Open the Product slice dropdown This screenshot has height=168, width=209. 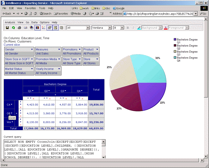click(97, 49)
